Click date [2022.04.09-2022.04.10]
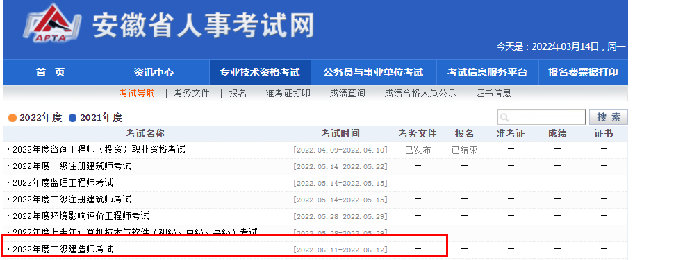Image resolution: width=692 pixels, height=260 pixels. coord(340,150)
